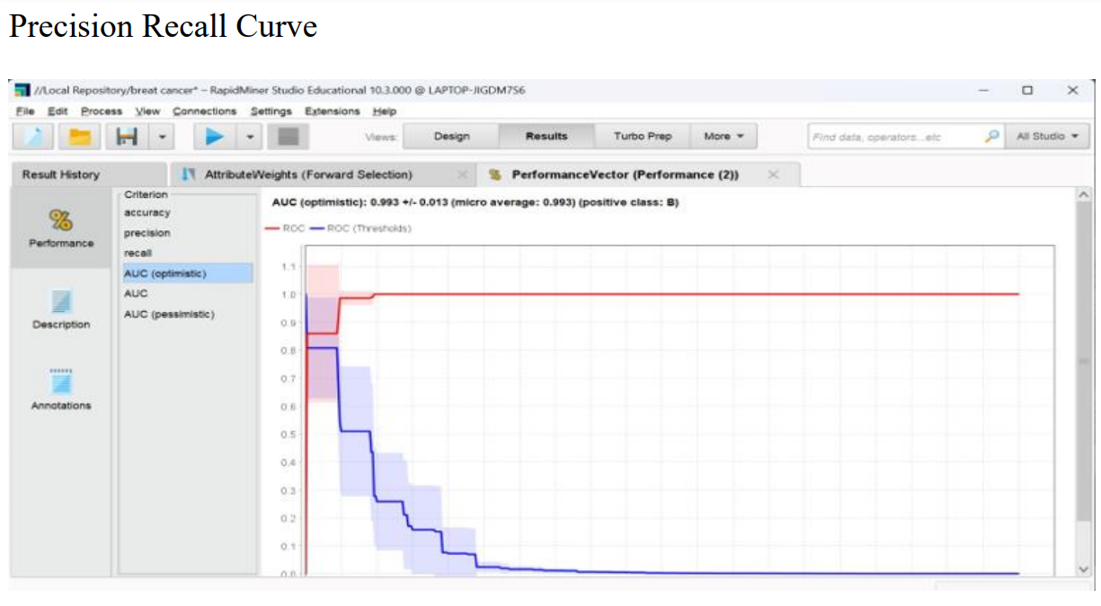Viewport: 1101px width, 606px height.
Task: Run the process with the blue play button
Action: tap(214, 137)
